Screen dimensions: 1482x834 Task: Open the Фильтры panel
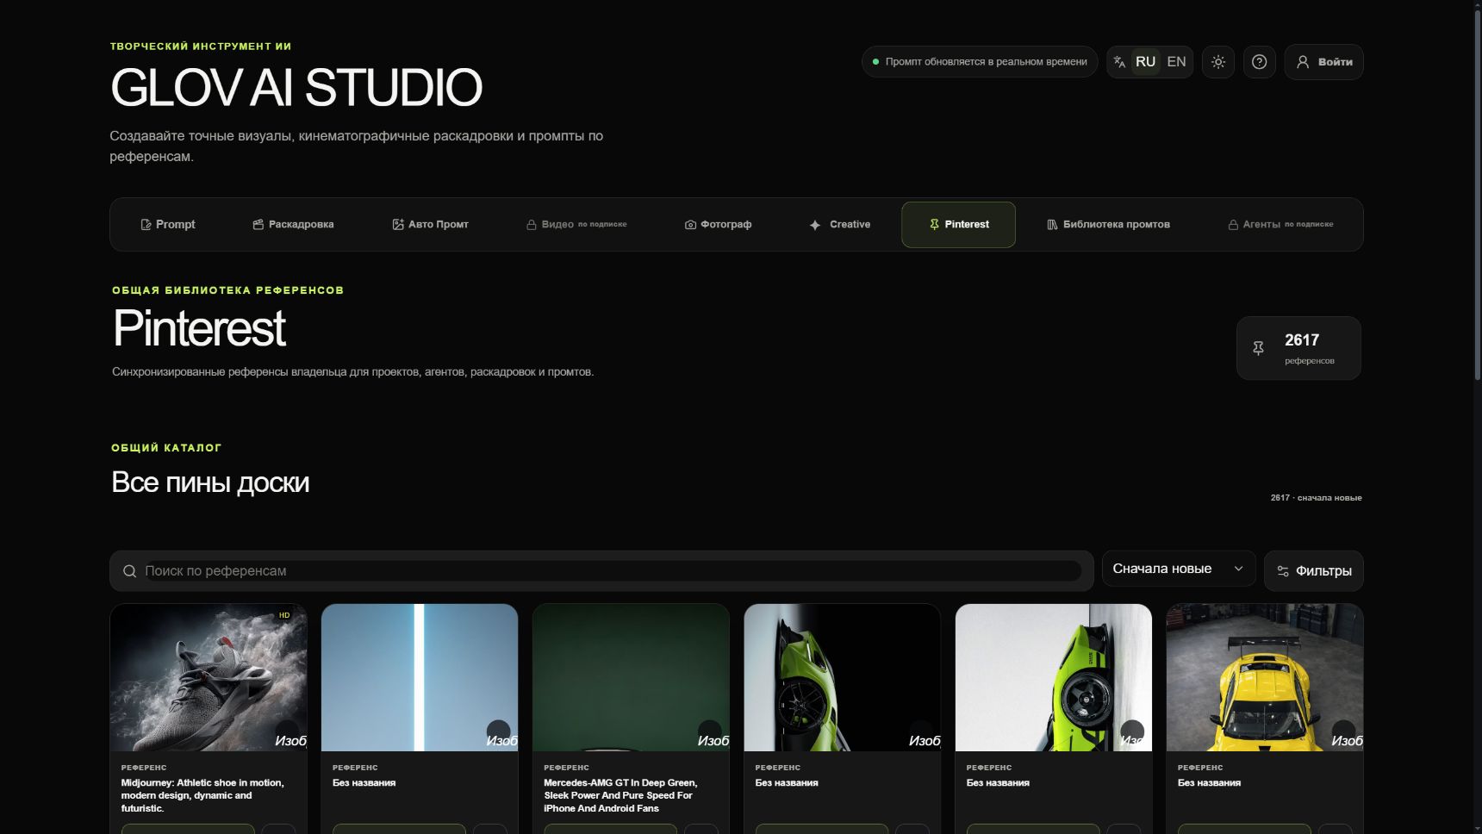pyautogui.click(x=1313, y=571)
